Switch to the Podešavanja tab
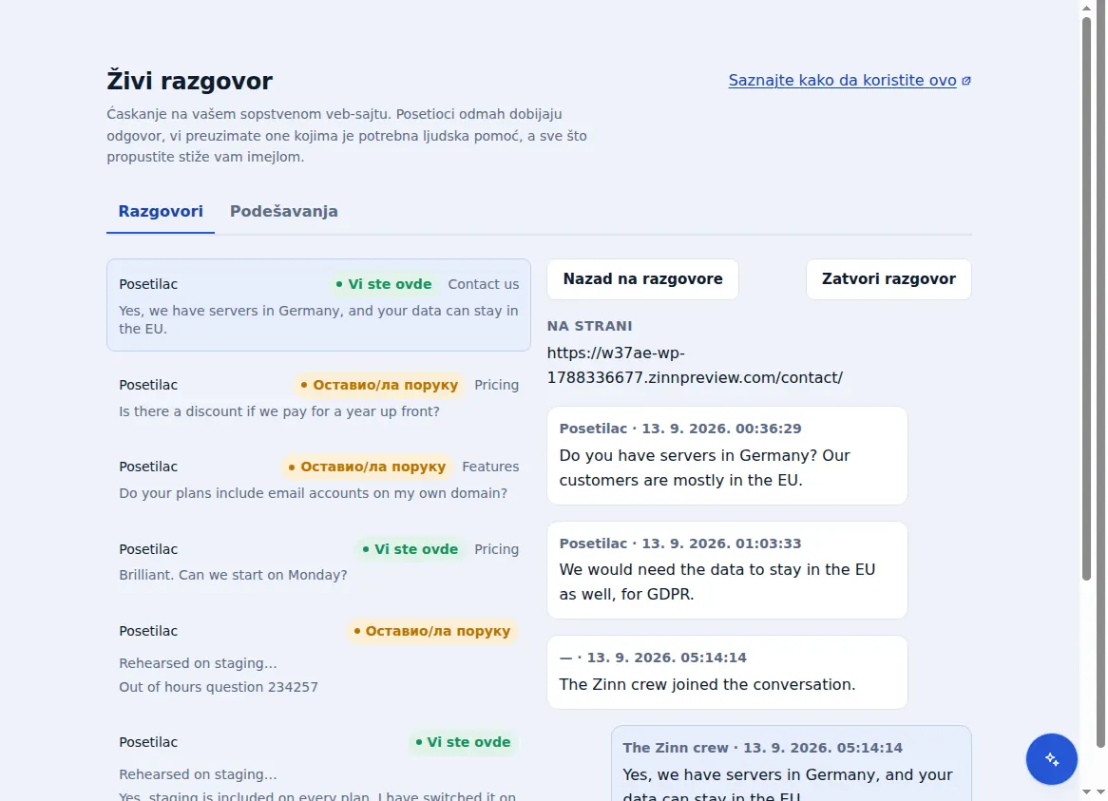Viewport: 1108px width, 801px height. coord(283,211)
